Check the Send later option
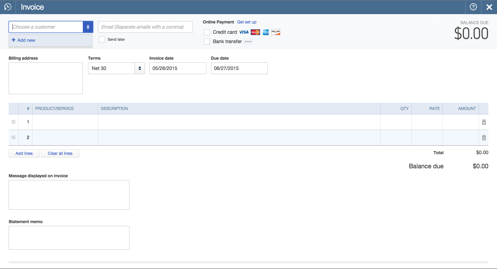 pyautogui.click(x=102, y=39)
